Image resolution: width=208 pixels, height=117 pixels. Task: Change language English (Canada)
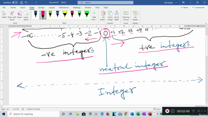[33, 109]
